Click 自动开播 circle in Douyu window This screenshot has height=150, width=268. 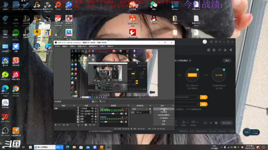pos(219,75)
